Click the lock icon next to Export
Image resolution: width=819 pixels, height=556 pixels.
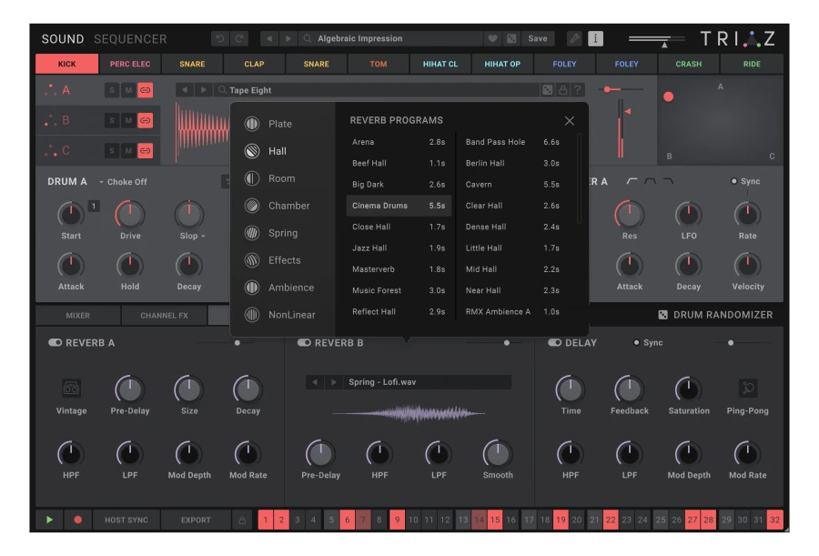tap(242, 521)
